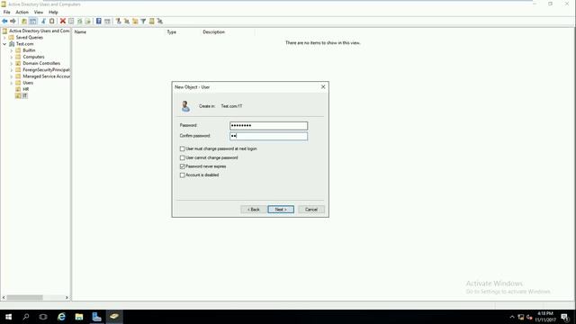Click the Create new user toolbar icon

click(x=118, y=22)
